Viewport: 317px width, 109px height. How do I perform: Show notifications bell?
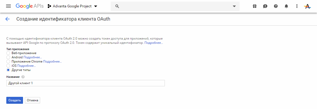tap(286, 6)
